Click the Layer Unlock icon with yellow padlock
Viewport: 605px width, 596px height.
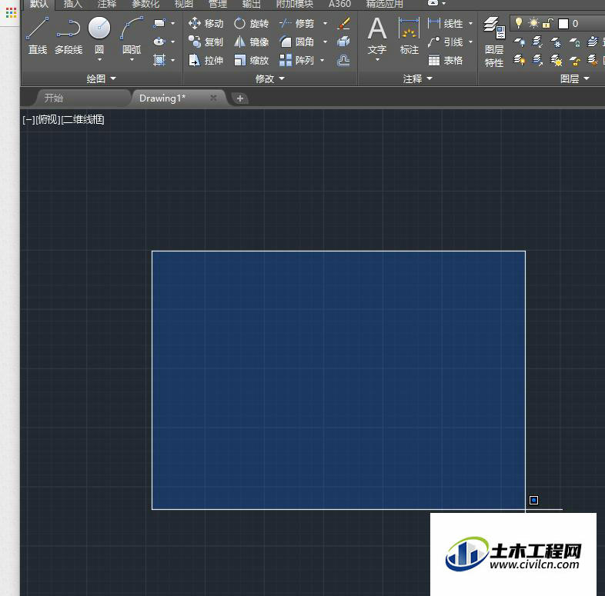tap(574, 60)
